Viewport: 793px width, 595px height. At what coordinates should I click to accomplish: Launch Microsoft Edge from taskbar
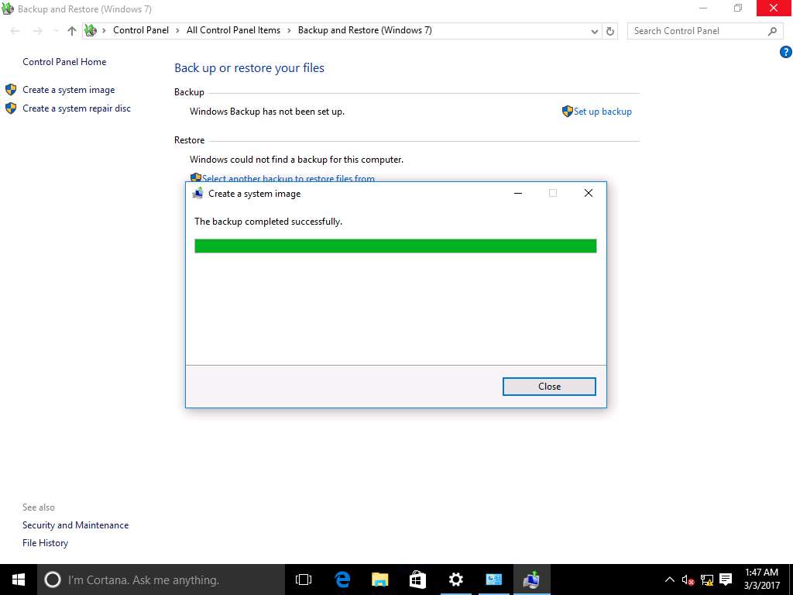[x=342, y=580]
